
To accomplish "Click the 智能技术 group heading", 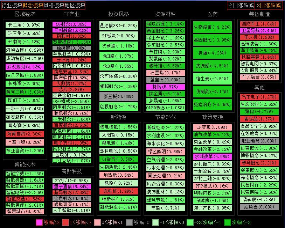I will coord(25,164).
